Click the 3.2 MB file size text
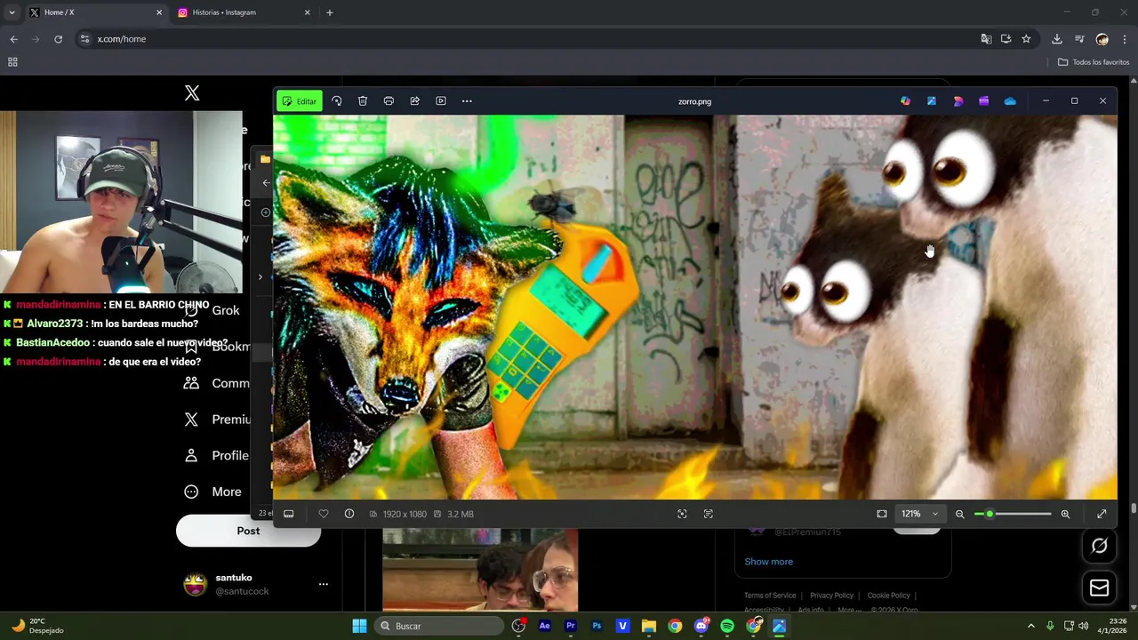Image resolution: width=1138 pixels, height=640 pixels. click(461, 514)
